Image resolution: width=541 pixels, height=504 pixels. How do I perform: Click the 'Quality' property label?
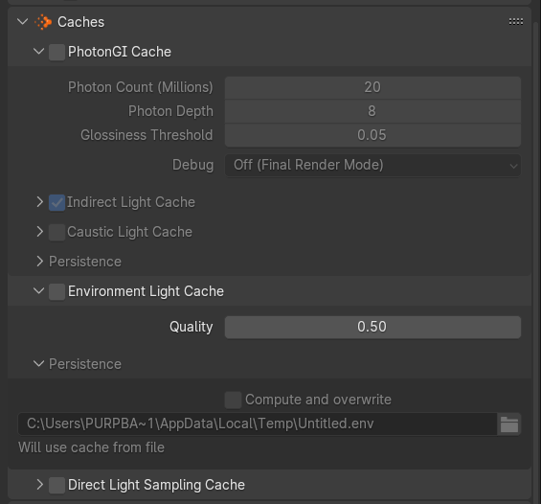point(192,327)
